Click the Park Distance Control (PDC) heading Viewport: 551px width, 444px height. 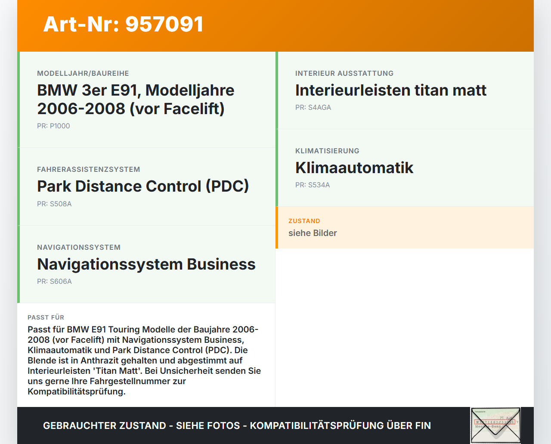tap(143, 186)
